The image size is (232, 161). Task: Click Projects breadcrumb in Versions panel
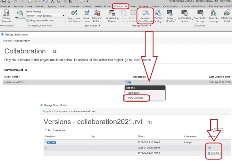46,111
